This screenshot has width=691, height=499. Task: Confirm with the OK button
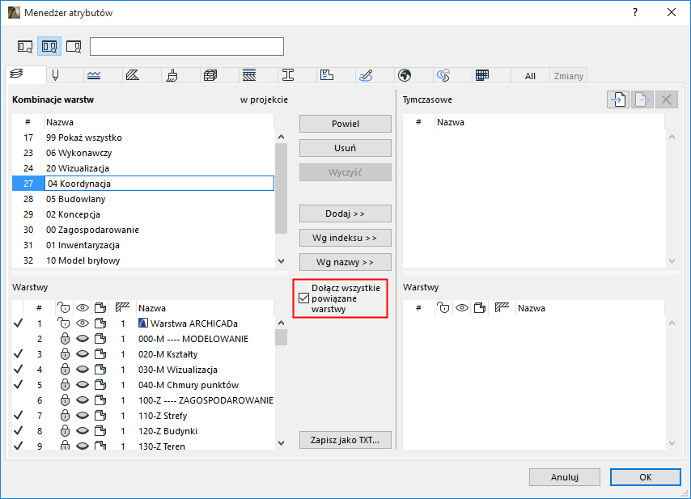click(x=646, y=477)
